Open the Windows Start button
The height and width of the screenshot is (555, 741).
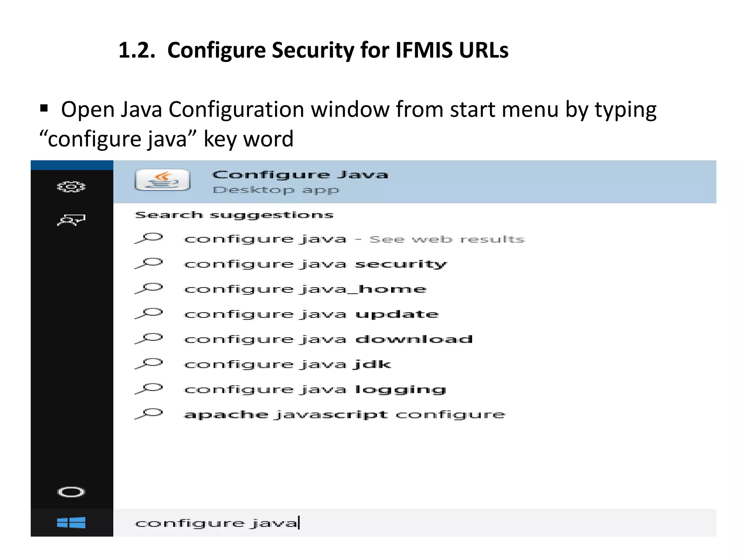click(x=71, y=522)
